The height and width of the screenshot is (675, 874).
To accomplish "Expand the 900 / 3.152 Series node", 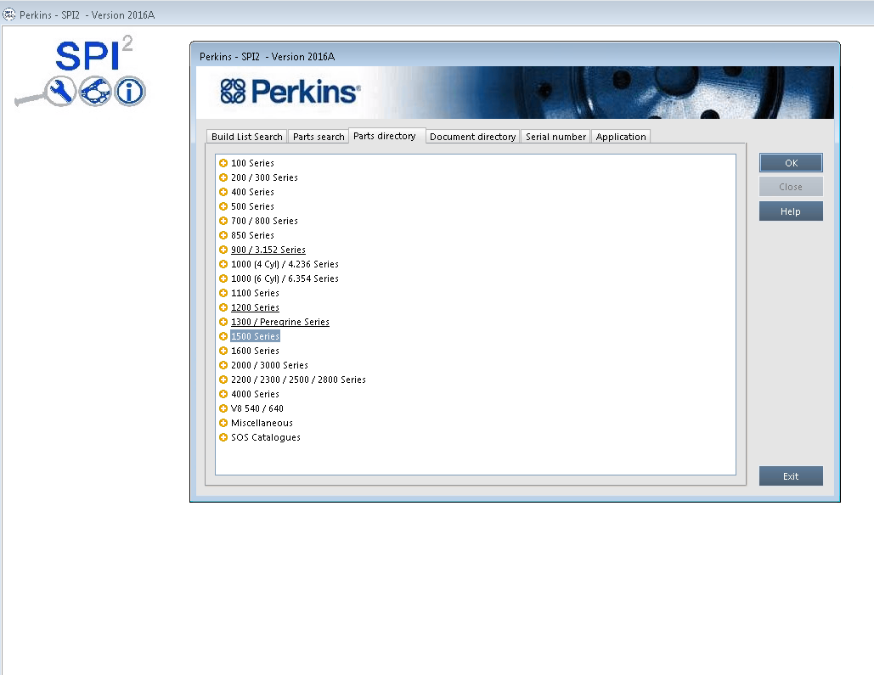I will point(223,250).
